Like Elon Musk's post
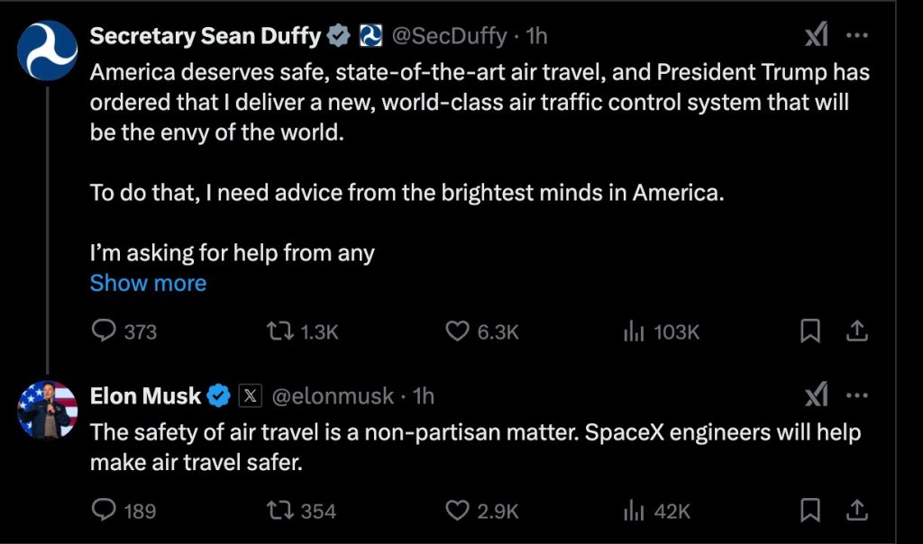This screenshot has width=923, height=544. coord(458,511)
